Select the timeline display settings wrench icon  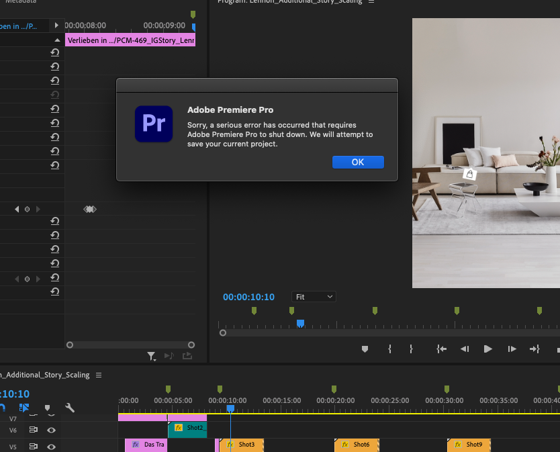point(68,408)
